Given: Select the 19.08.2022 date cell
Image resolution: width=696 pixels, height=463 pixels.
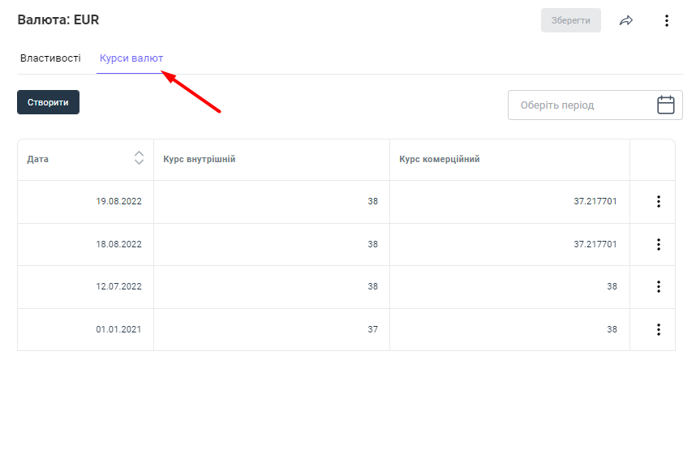Looking at the screenshot, I should pyautogui.click(x=118, y=202).
